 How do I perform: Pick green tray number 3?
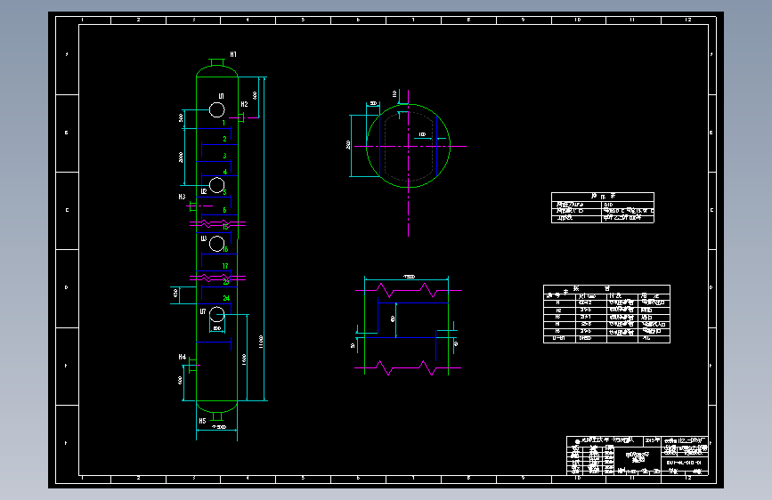[225, 156]
